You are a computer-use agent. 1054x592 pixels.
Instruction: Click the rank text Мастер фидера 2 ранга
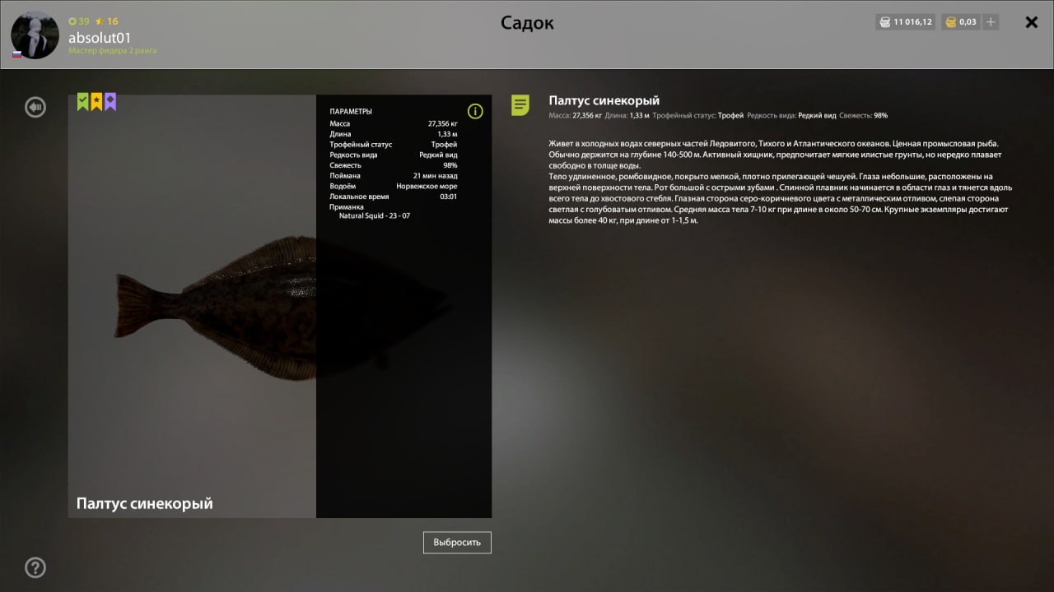[x=113, y=51]
